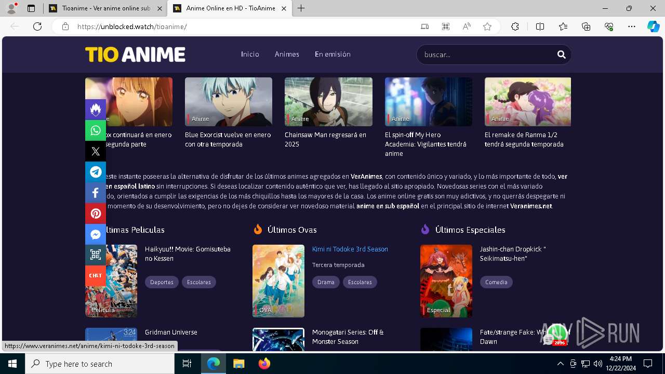This screenshot has height=374, width=665.
Task: Open the Windows Start menu
Action: [x=12, y=364]
